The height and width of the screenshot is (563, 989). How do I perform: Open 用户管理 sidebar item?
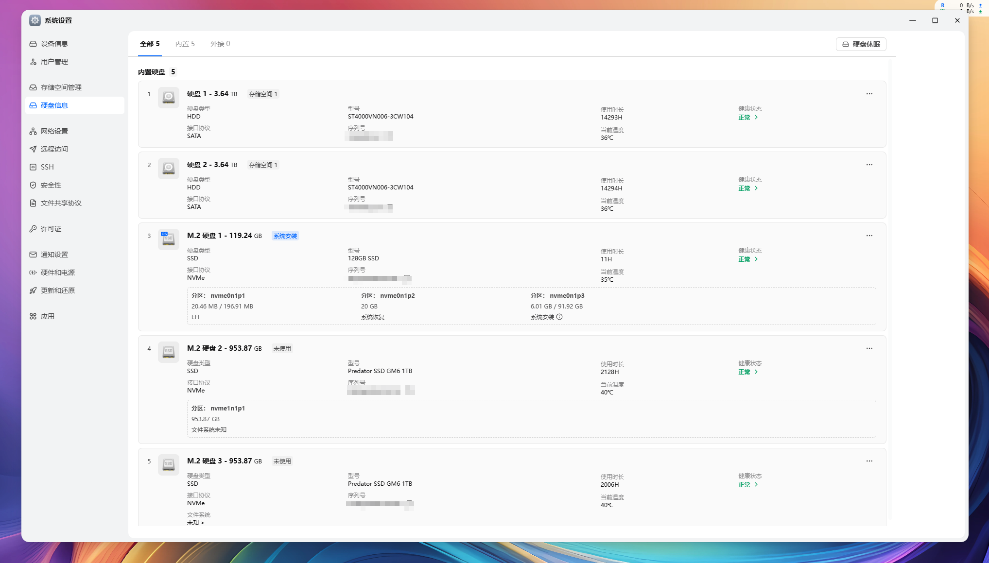[x=54, y=62]
